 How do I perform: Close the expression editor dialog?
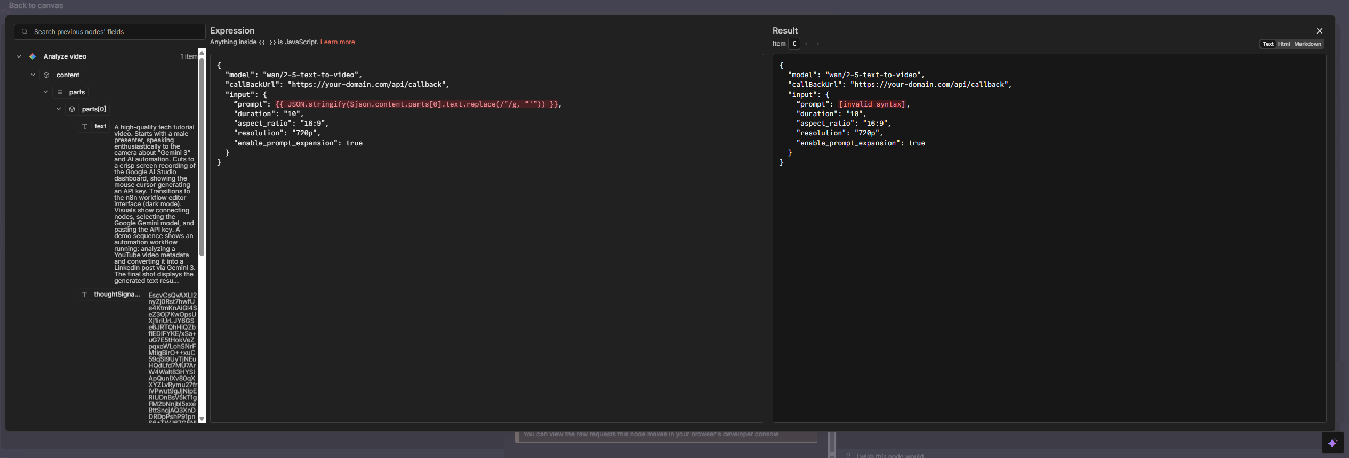pyautogui.click(x=1320, y=31)
